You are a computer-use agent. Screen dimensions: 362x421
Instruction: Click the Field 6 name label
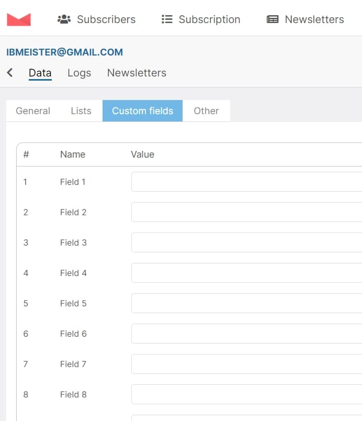coord(73,334)
